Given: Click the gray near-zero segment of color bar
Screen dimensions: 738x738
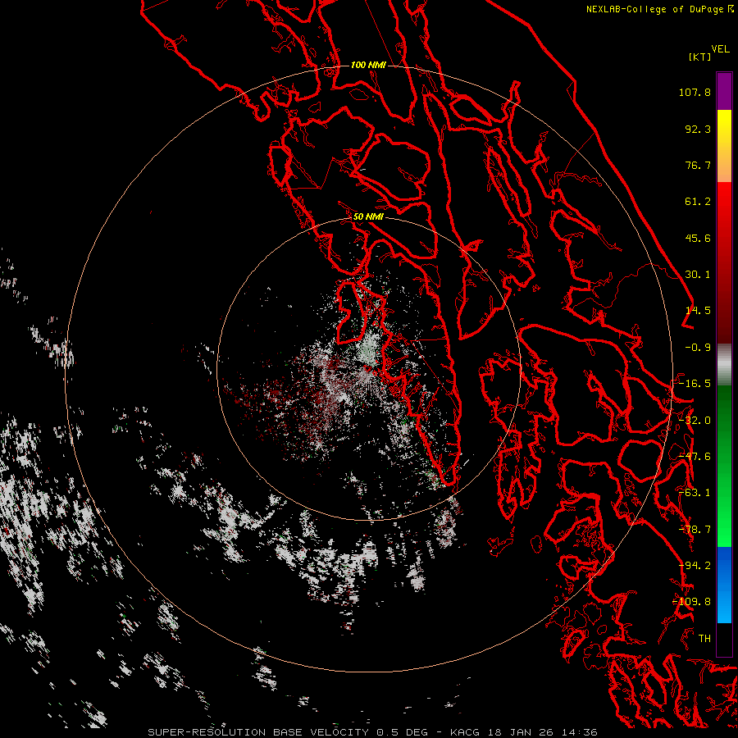Looking at the screenshot, I should 724,365.
